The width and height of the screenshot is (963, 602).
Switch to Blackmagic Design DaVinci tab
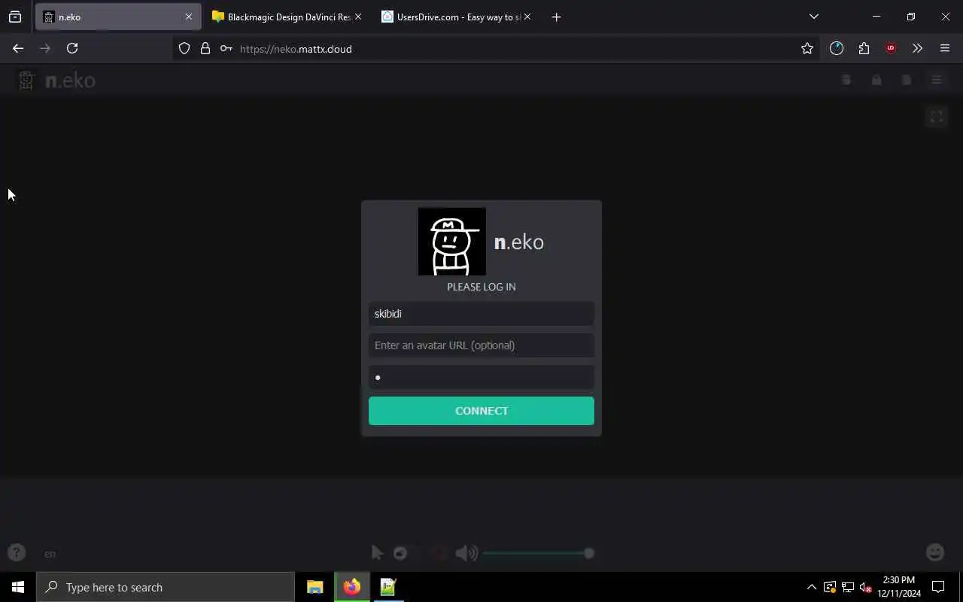[x=287, y=17]
